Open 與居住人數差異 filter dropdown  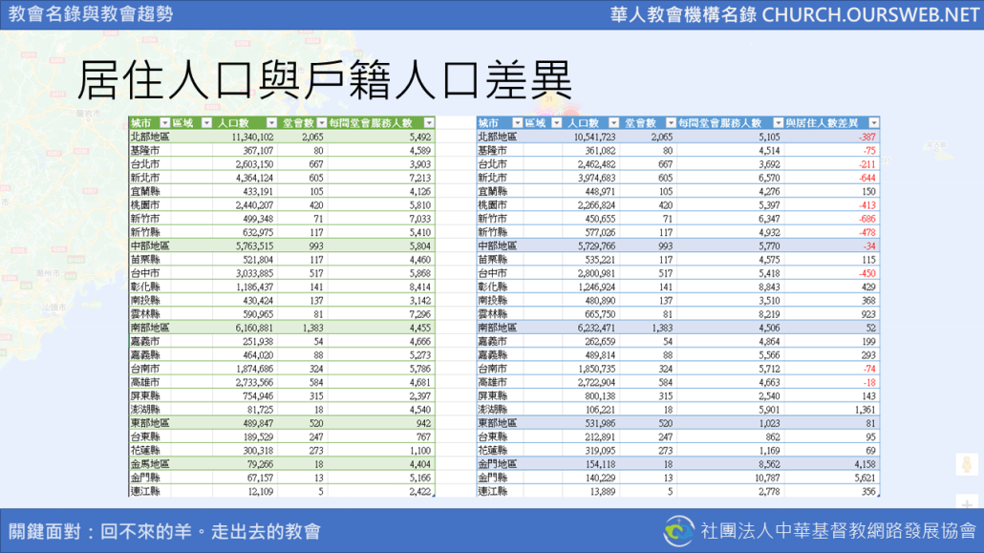pos(872,123)
